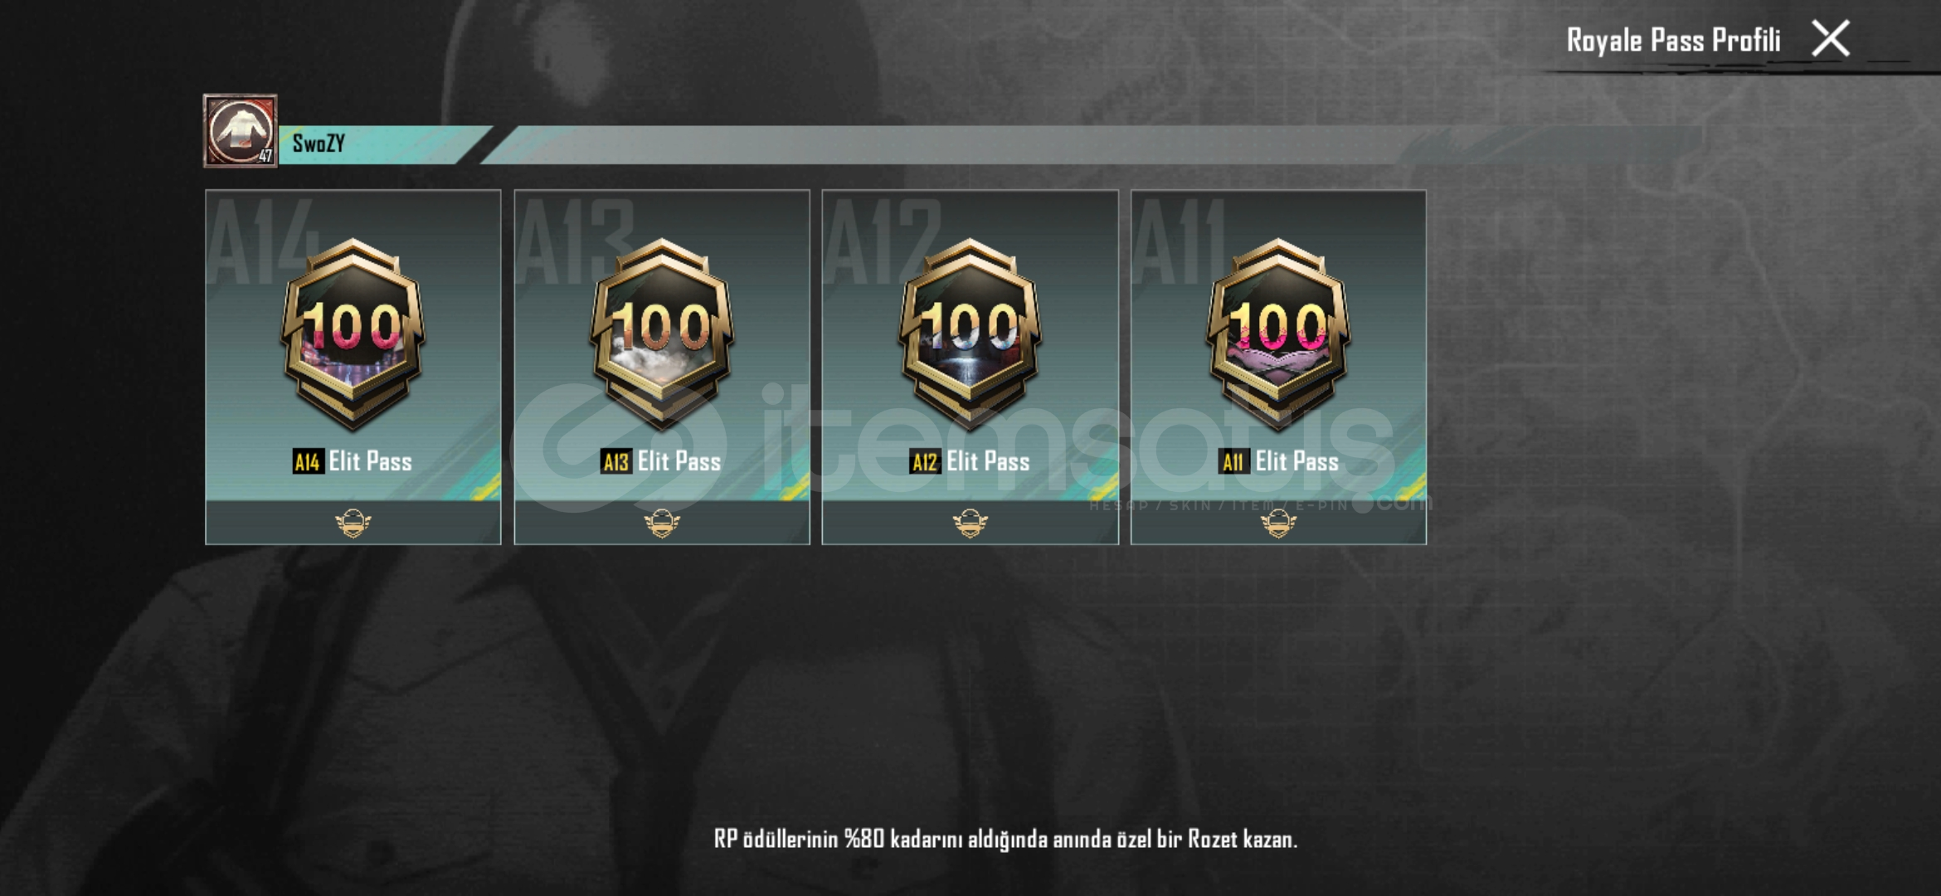Click the RP ödüllerinin %80 hint text

pyautogui.click(x=1005, y=839)
